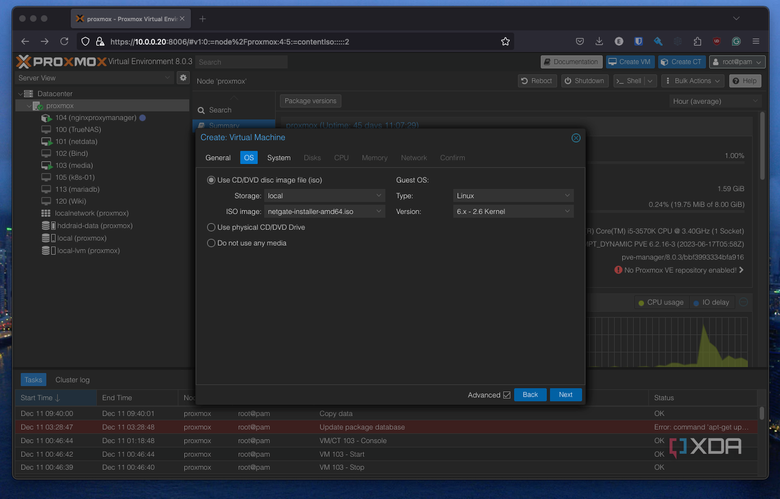Reload the page with refresh icon
Screen dimensions: 780x499
[x=64, y=41]
